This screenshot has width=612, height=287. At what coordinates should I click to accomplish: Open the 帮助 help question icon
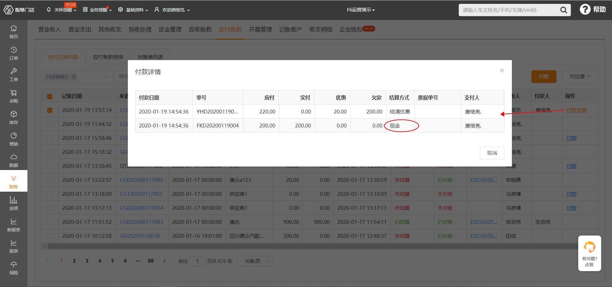tap(585, 10)
